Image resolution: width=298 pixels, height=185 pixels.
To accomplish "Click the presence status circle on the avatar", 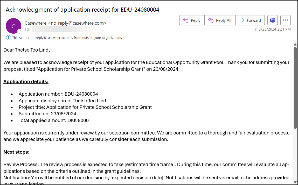I will click(x=19, y=32).
